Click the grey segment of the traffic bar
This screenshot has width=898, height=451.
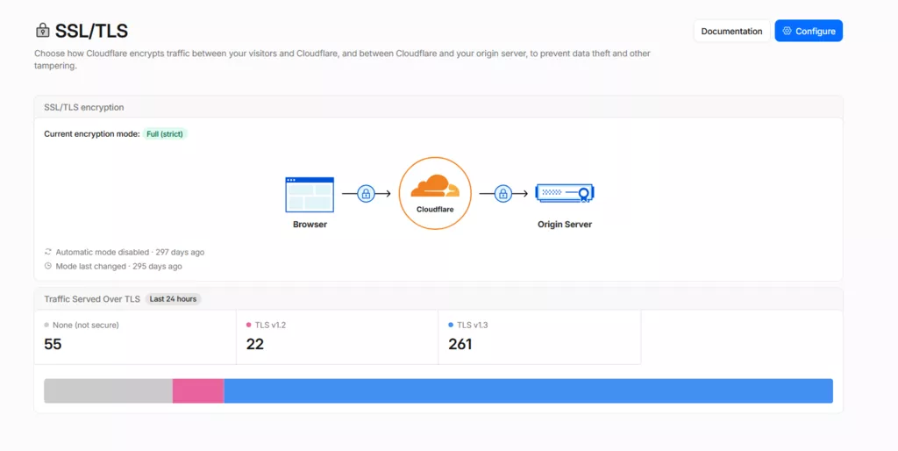(108, 390)
